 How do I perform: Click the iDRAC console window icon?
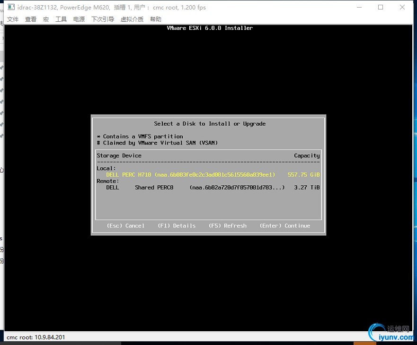point(11,7)
